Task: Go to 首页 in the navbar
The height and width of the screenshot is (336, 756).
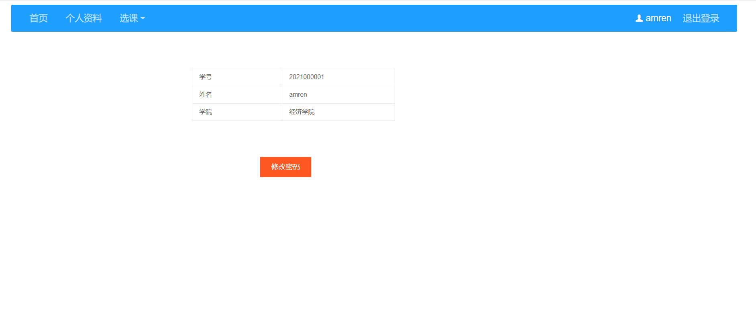Action: (39, 18)
